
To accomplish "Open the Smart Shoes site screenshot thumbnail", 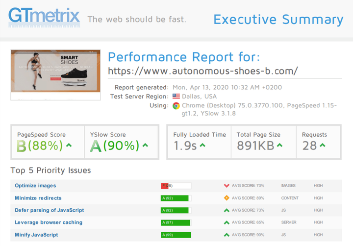I will pos(55,74).
